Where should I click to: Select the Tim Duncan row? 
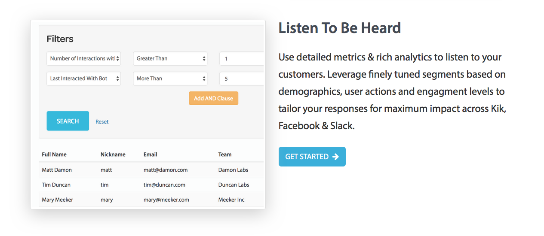(x=56, y=185)
